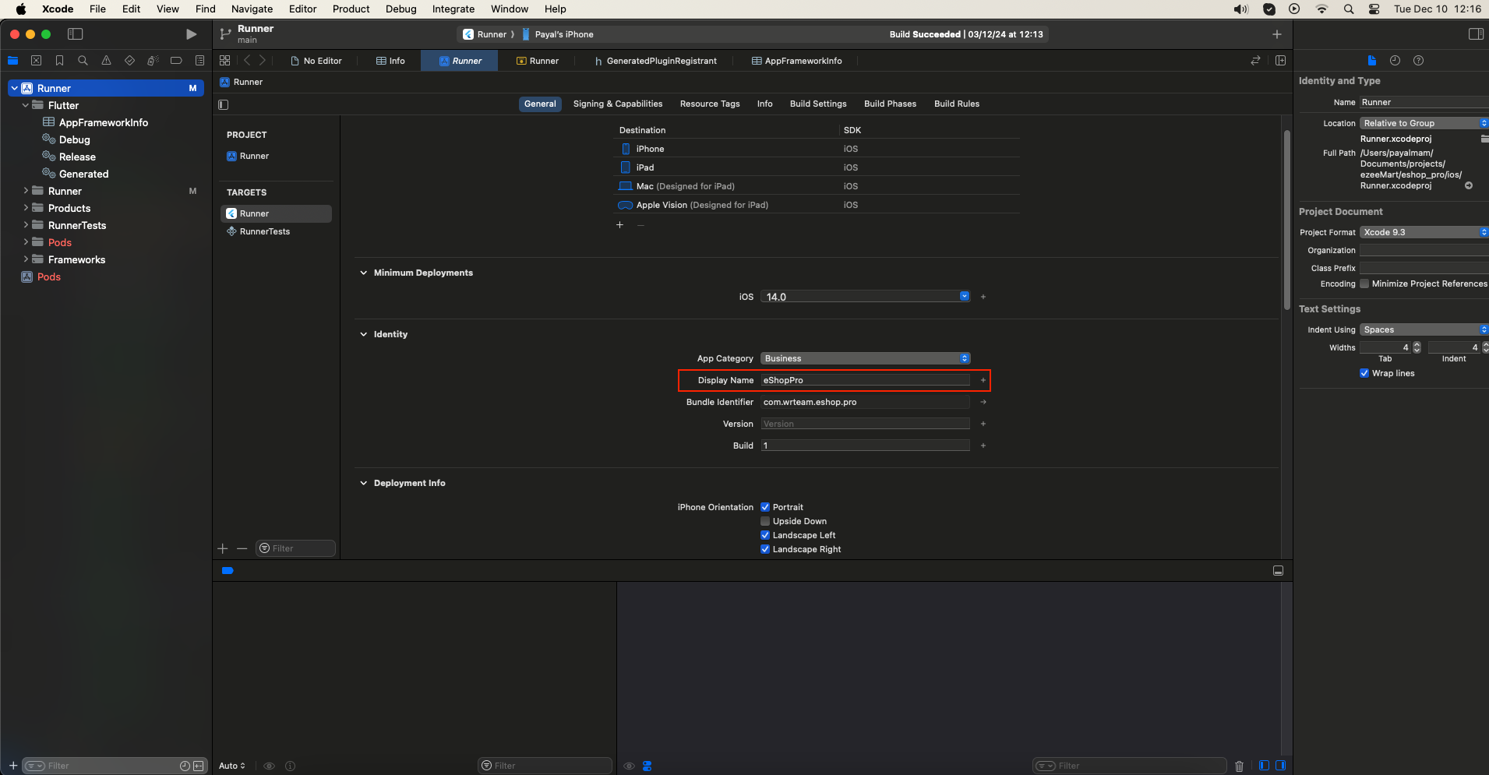
Task: Uncheck Landscape Right orientation
Action: coord(765,549)
